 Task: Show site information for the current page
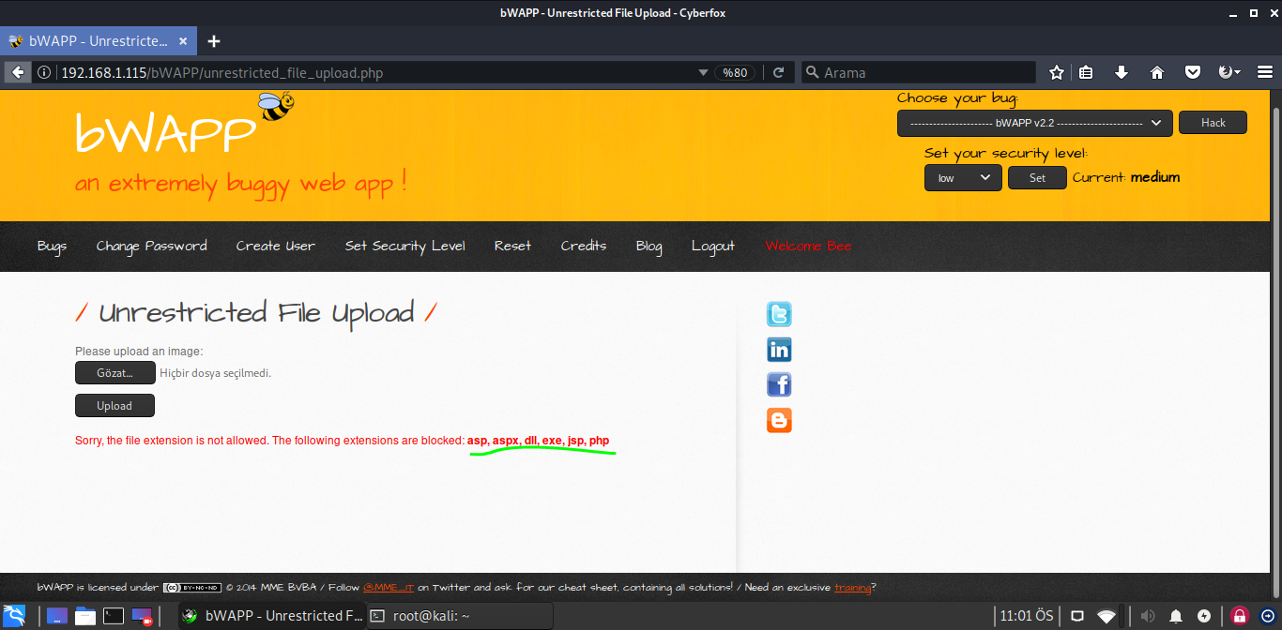pos(44,72)
